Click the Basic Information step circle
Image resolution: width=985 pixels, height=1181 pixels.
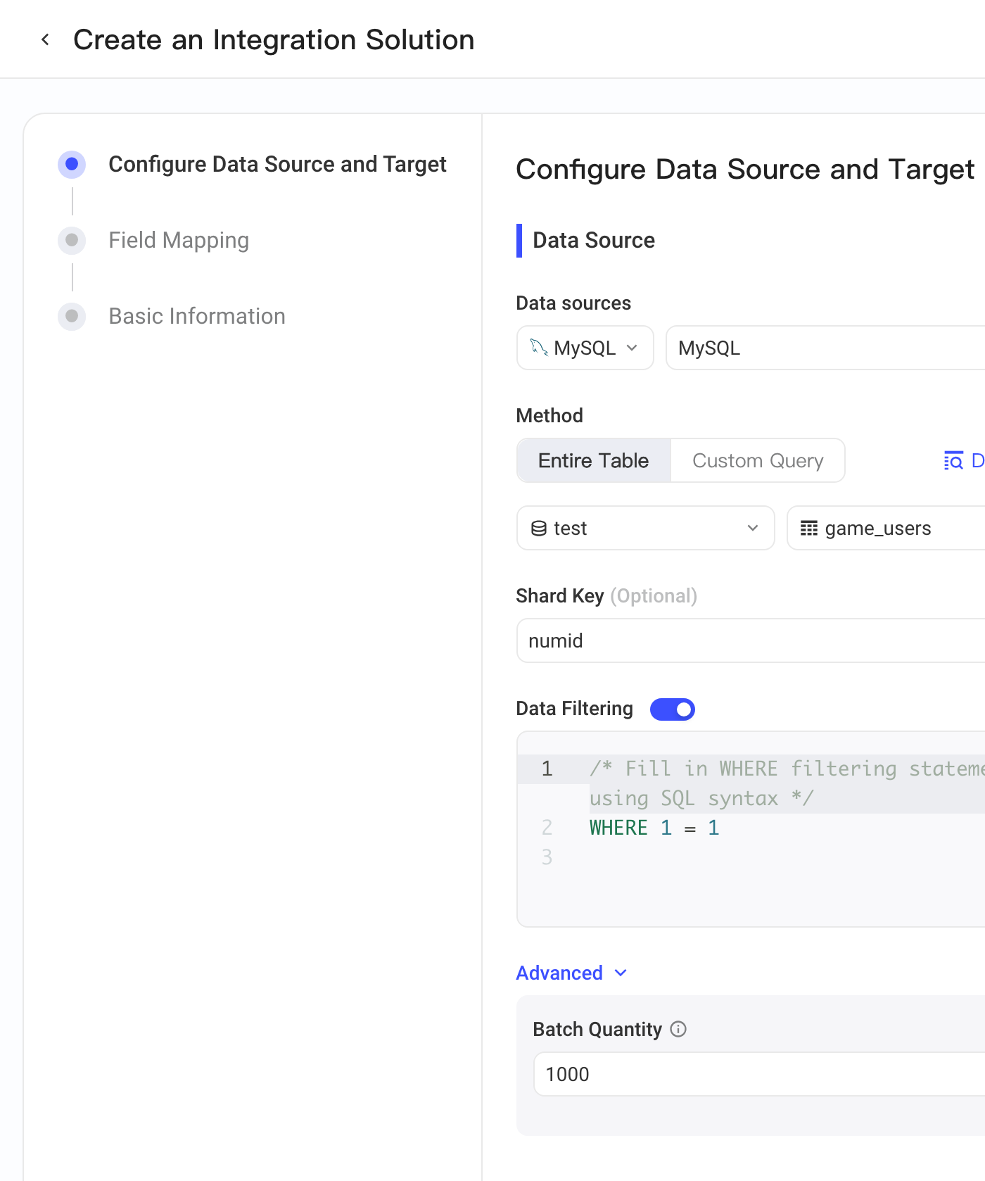(x=72, y=316)
